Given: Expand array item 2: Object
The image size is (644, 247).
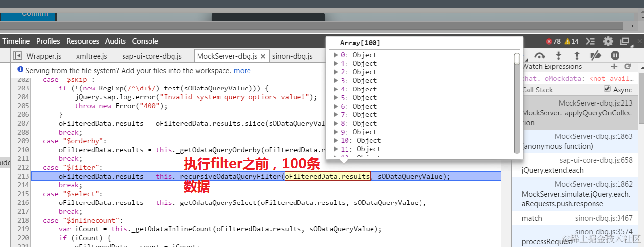Looking at the screenshot, I should (336, 72).
